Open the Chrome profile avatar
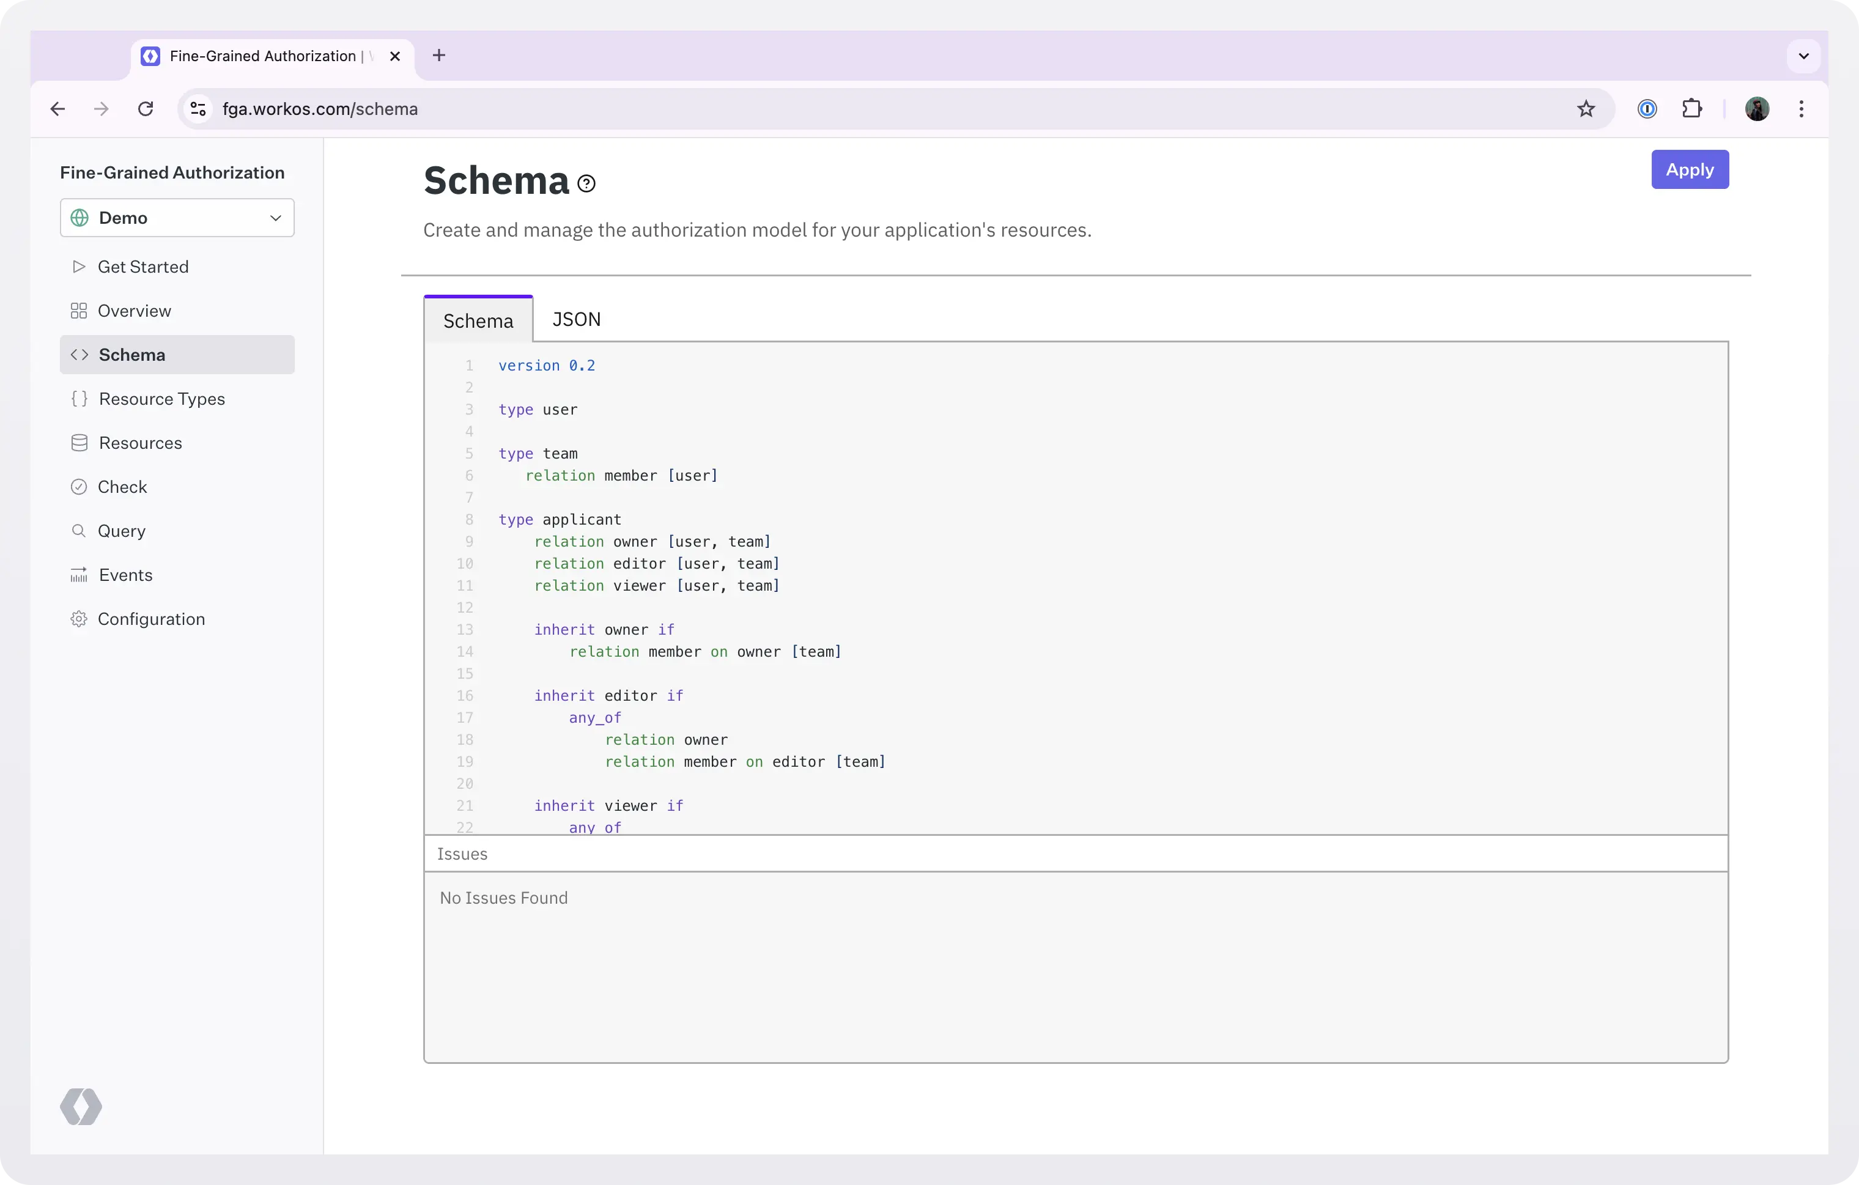Image resolution: width=1859 pixels, height=1185 pixels. point(1757,109)
